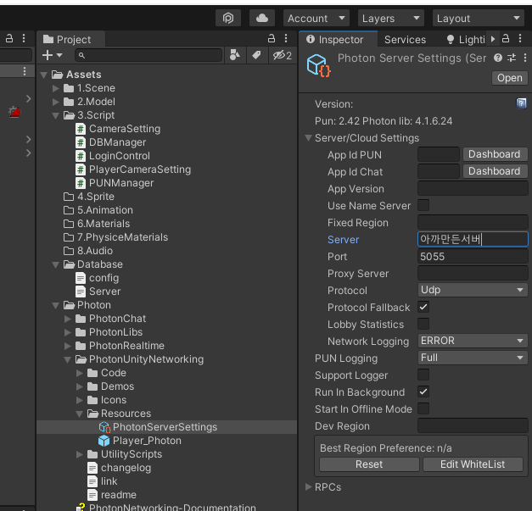Open the Layers dropdown
This screenshot has width=532, height=511.
point(391,18)
